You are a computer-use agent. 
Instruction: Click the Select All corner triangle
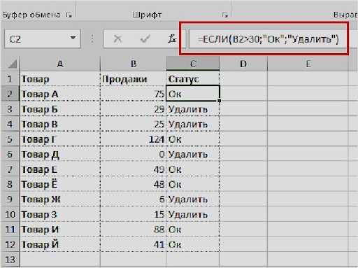click(13, 64)
